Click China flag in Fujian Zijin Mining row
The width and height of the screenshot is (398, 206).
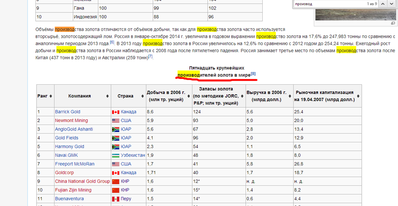(115, 190)
